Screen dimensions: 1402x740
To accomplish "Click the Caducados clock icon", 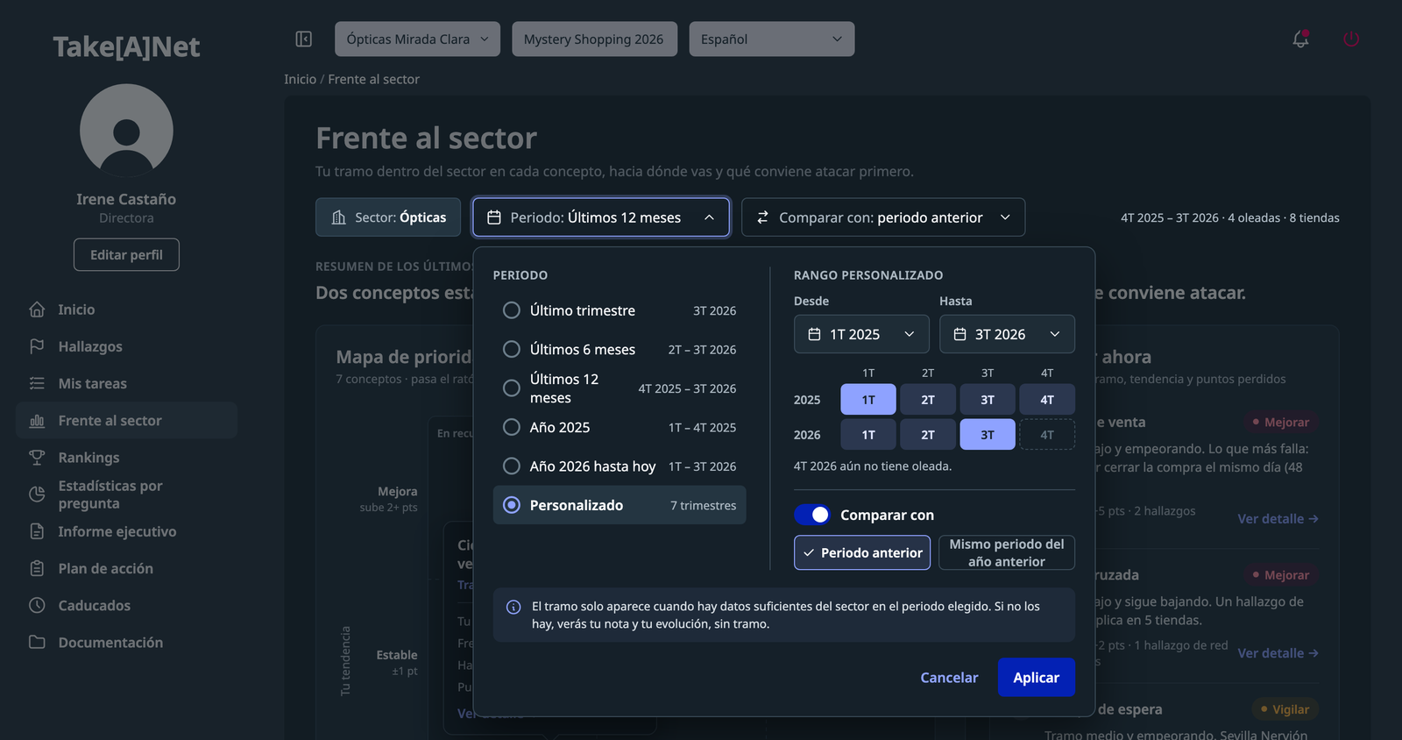I will click(x=37, y=605).
